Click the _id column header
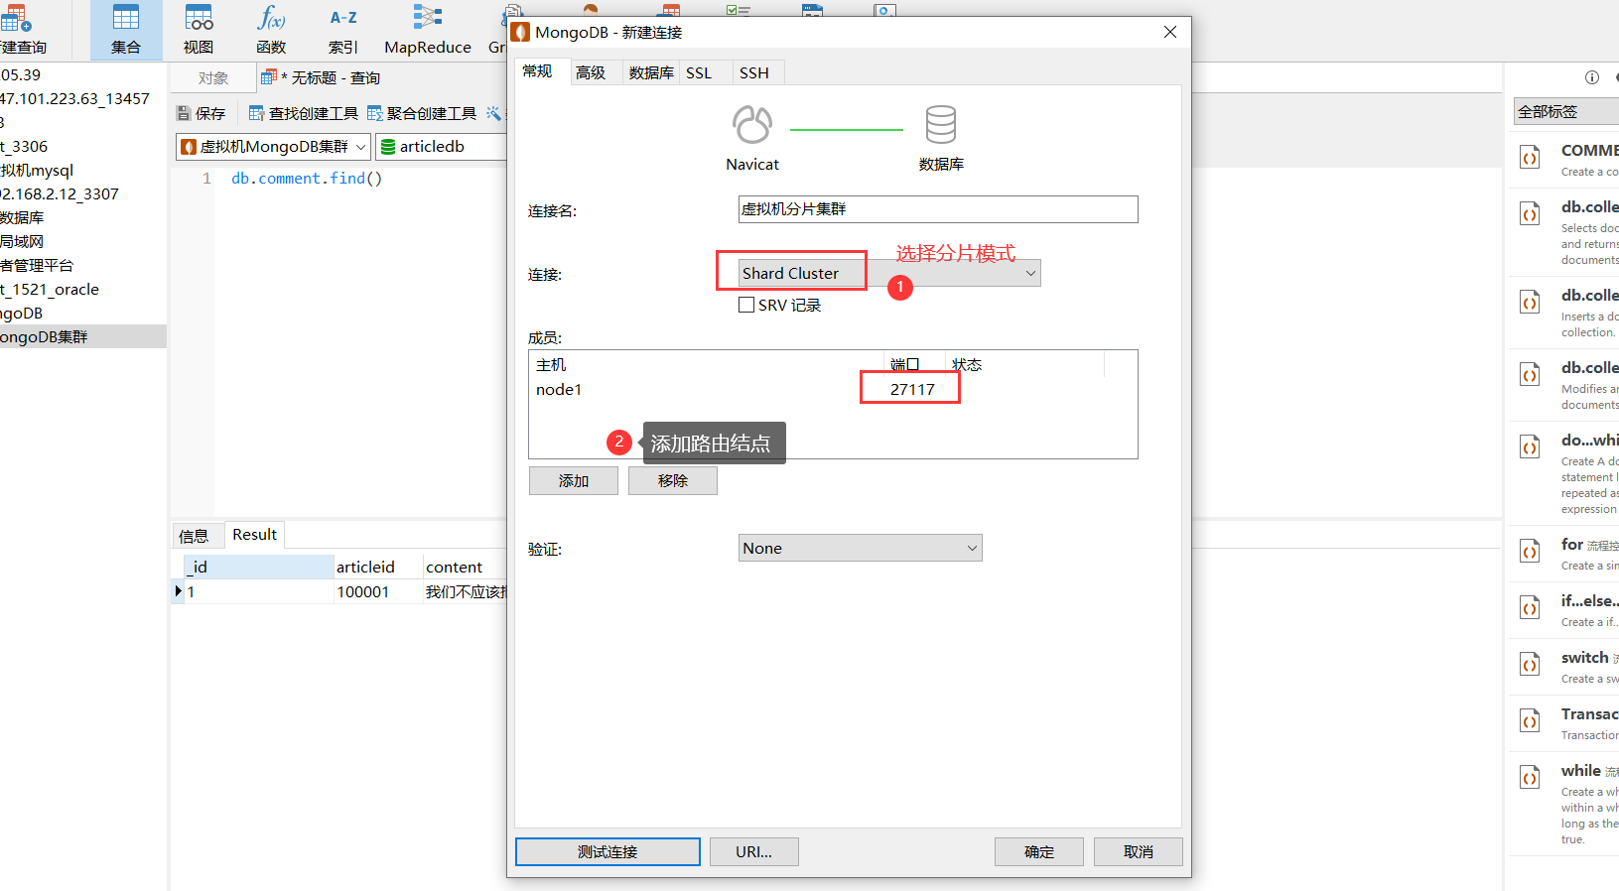The image size is (1619, 891). click(259, 567)
